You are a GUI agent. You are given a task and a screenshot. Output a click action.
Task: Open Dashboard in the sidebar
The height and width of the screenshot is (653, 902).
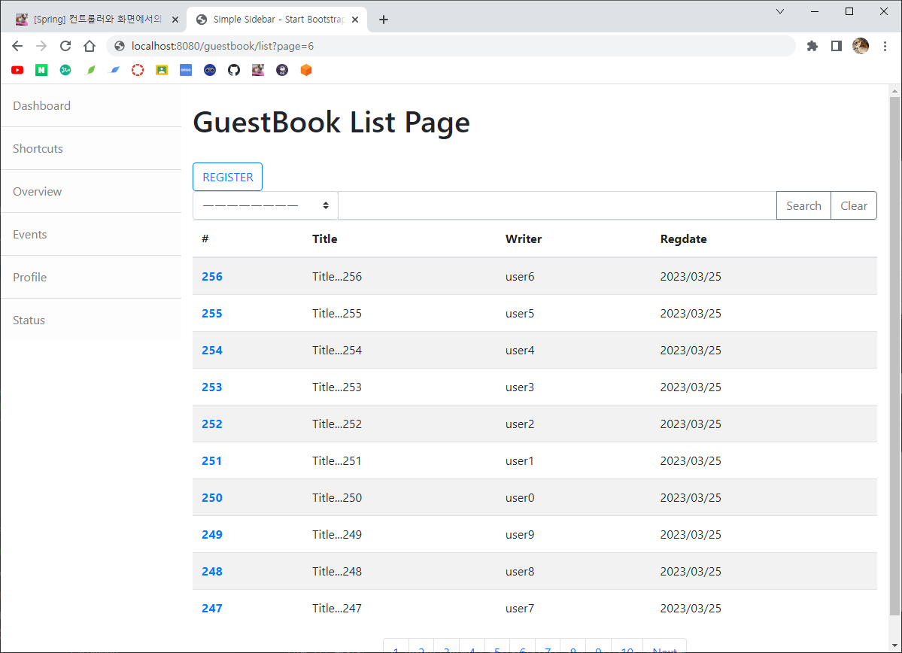[91, 106]
